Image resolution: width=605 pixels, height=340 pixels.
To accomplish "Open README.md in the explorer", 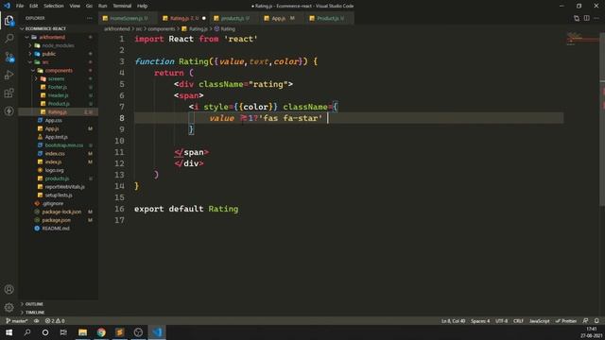I will [56, 229].
